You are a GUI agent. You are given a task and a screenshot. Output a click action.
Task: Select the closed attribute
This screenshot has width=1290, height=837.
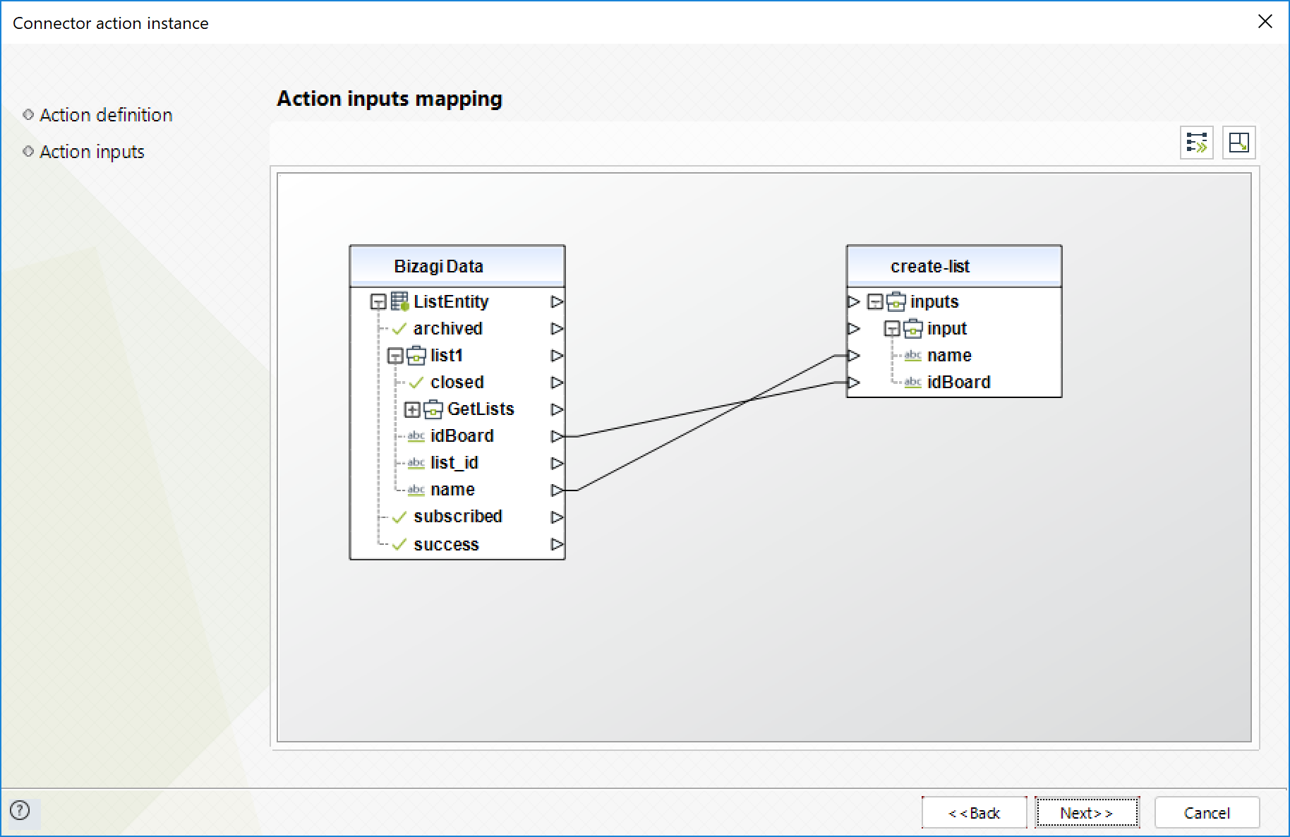click(457, 383)
